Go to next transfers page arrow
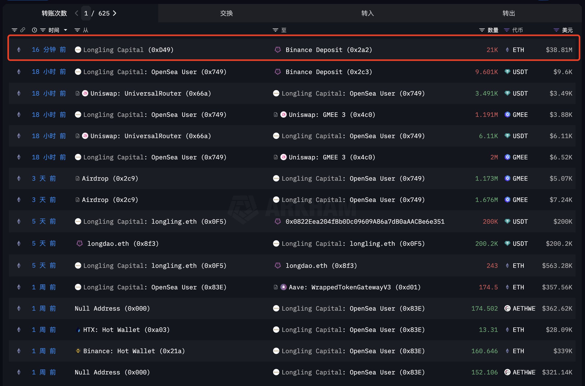The height and width of the screenshot is (386, 585). coord(115,13)
